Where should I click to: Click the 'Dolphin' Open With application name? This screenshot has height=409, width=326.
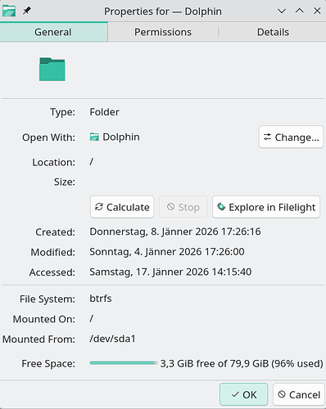click(x=121, y=137)
